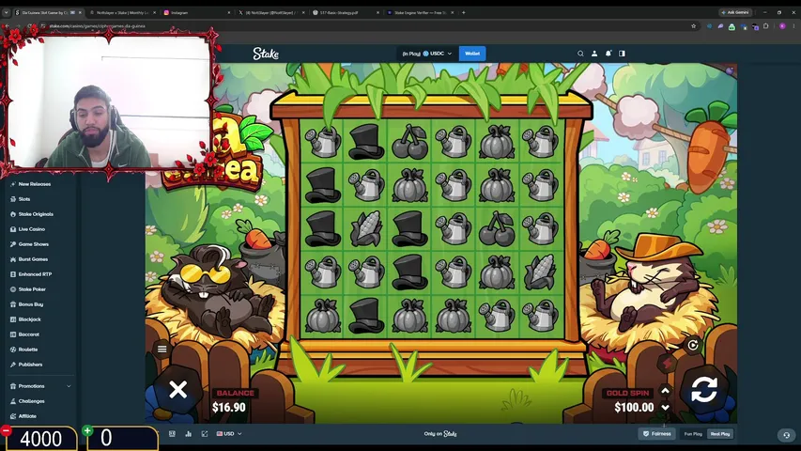Switch to the Nothslayer x Stake tab
The width and height of the screenshot is (801, 451).
(x=121, y=12)
